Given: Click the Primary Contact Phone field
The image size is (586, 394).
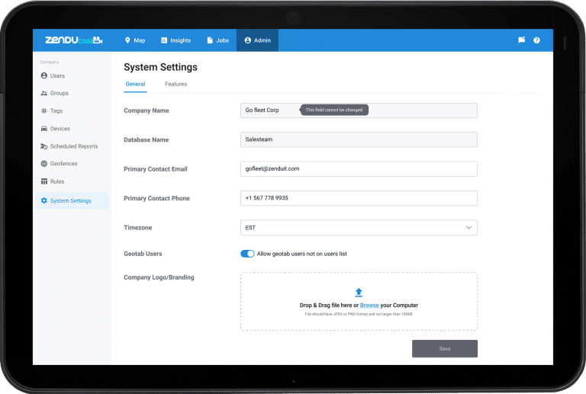Looking at the screenshot, I should tap(359, 198).
